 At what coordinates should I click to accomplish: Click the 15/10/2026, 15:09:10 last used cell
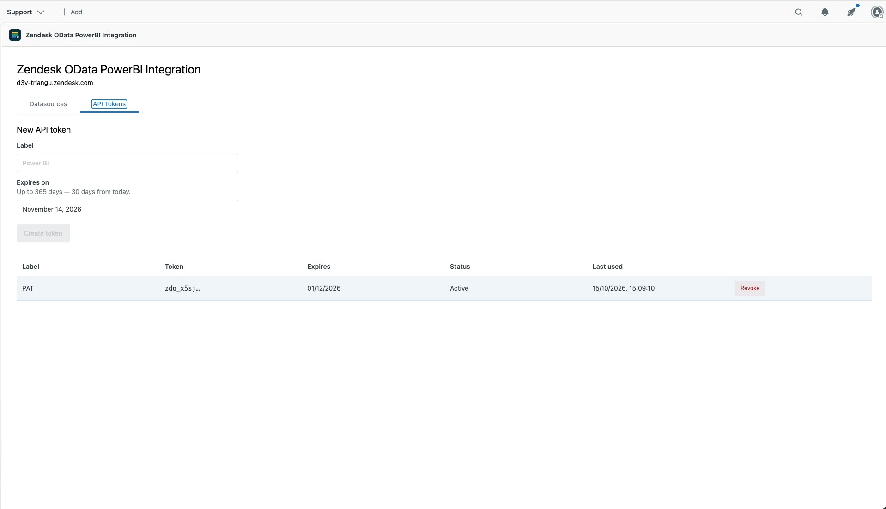pyautogui.click(x=624, y=288)
